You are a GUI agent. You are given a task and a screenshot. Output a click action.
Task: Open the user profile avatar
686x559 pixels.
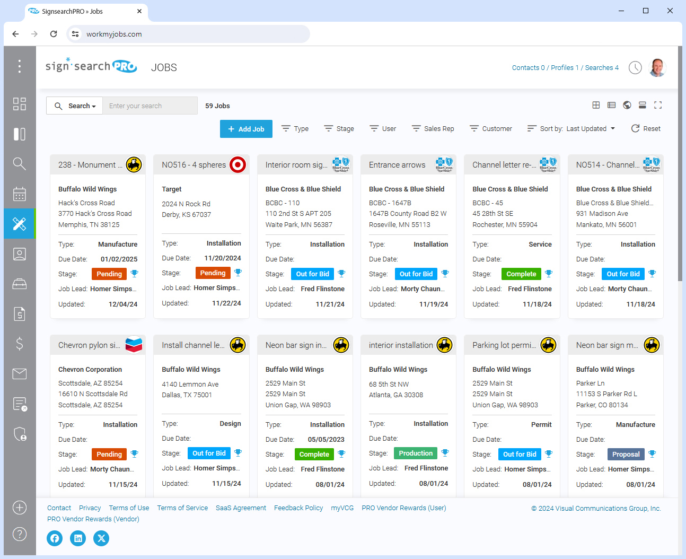click(657, 67)
